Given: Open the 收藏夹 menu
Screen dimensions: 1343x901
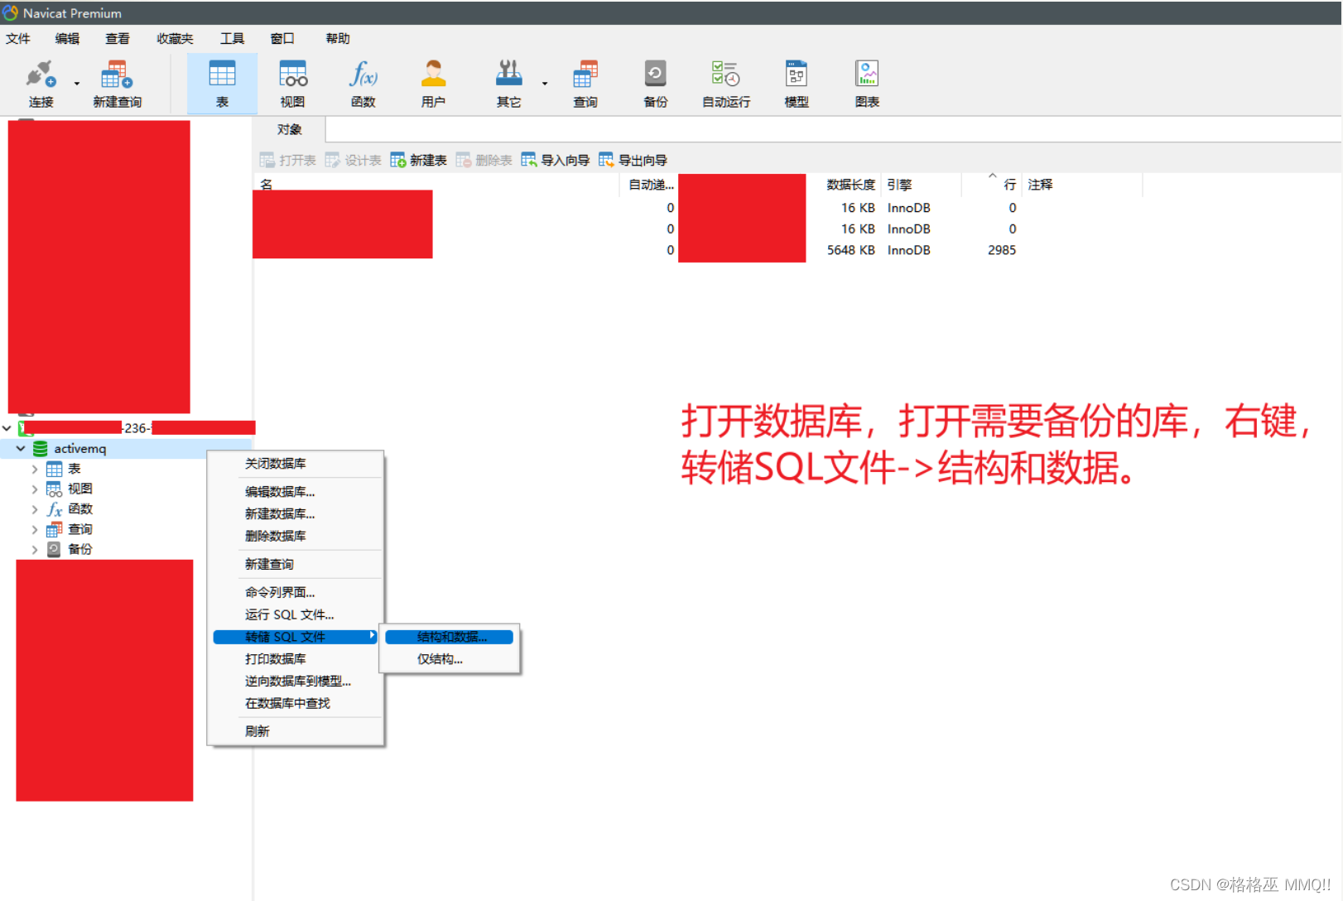Looking at the screenshot, I should pyautogui.click(x=175, y=38).
